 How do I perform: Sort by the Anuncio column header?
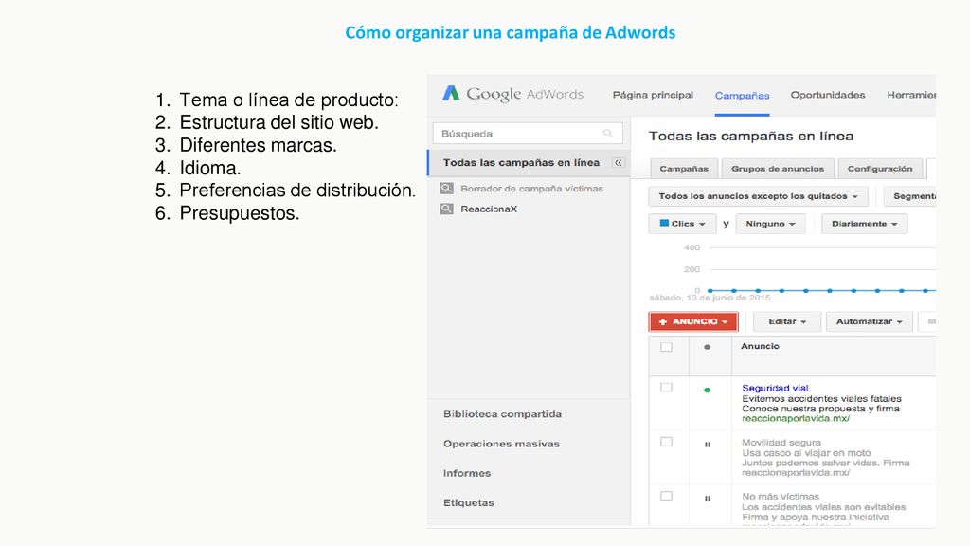760,346
